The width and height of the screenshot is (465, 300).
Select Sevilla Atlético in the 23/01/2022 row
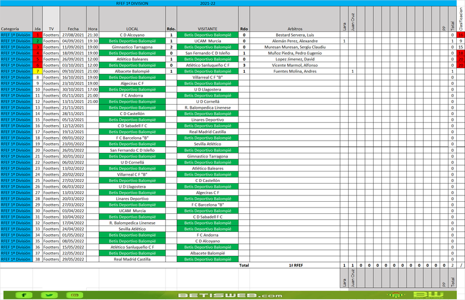coord(208,144)
